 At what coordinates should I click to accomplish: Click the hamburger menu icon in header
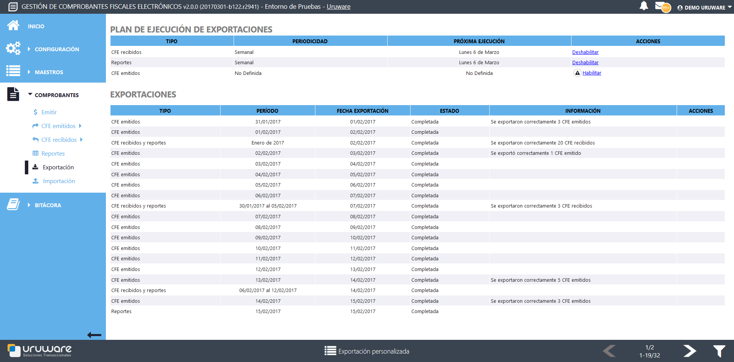13,7
